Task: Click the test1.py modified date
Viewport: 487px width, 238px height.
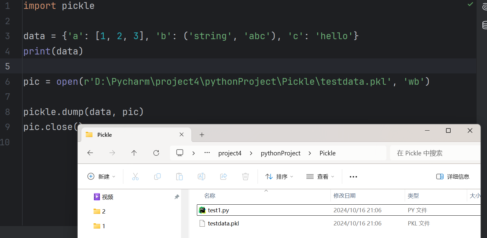Action: tap(357, 210)
